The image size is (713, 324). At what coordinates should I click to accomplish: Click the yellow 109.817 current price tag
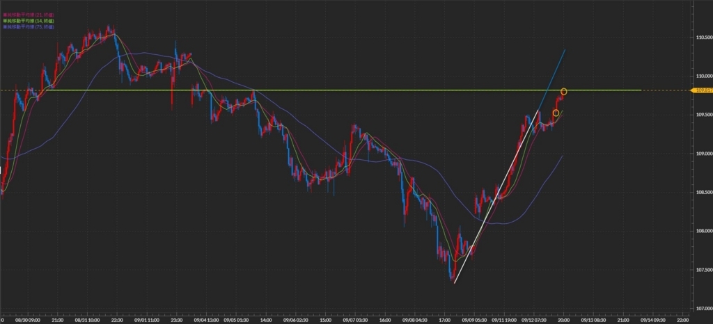pyautogui.click(x=703, y=90)
